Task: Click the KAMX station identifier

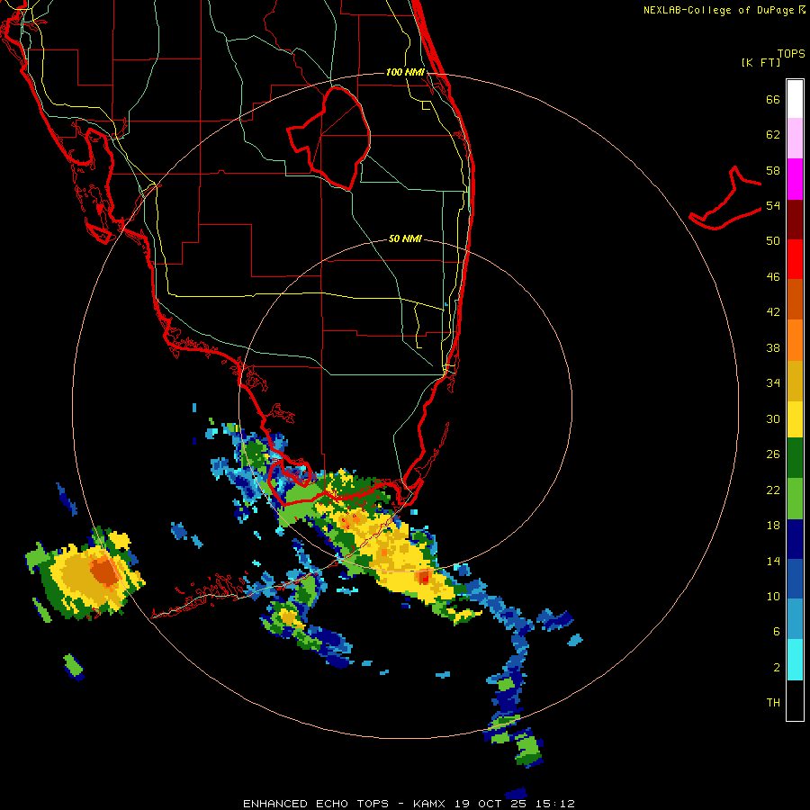Action: 431,804
